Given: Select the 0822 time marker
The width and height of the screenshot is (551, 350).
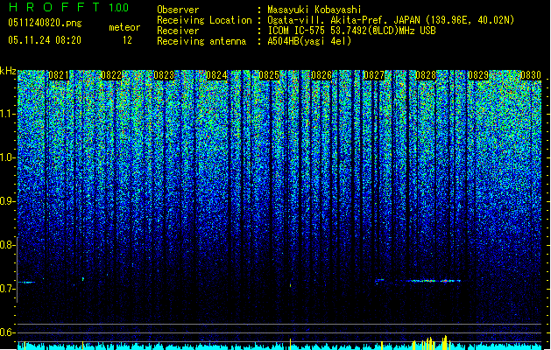Looking at the screenshot, I should tap(111, 75).
